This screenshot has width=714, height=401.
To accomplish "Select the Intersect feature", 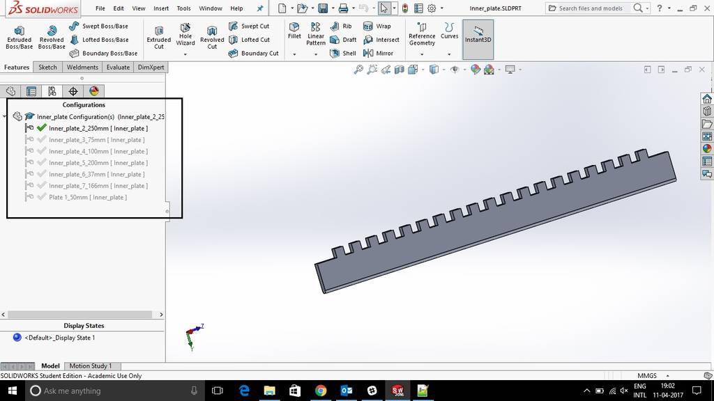I will click(x=381, y=40).
